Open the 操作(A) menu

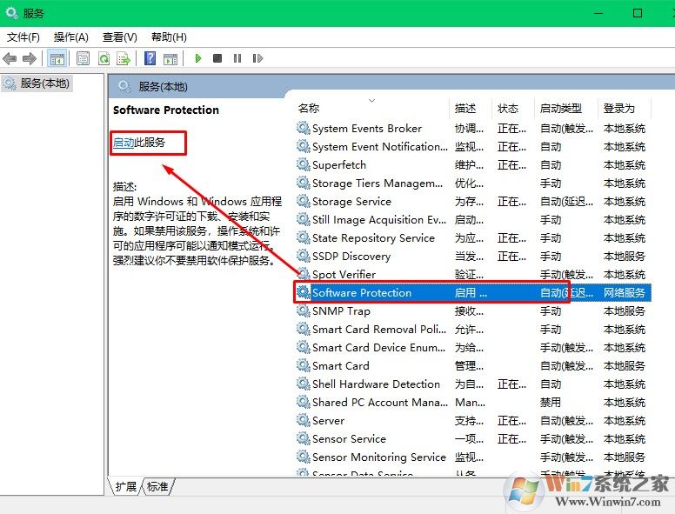coord(71,37)
